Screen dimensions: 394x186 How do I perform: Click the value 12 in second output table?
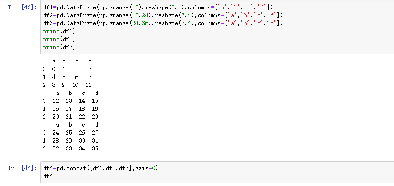click(56, 101)
